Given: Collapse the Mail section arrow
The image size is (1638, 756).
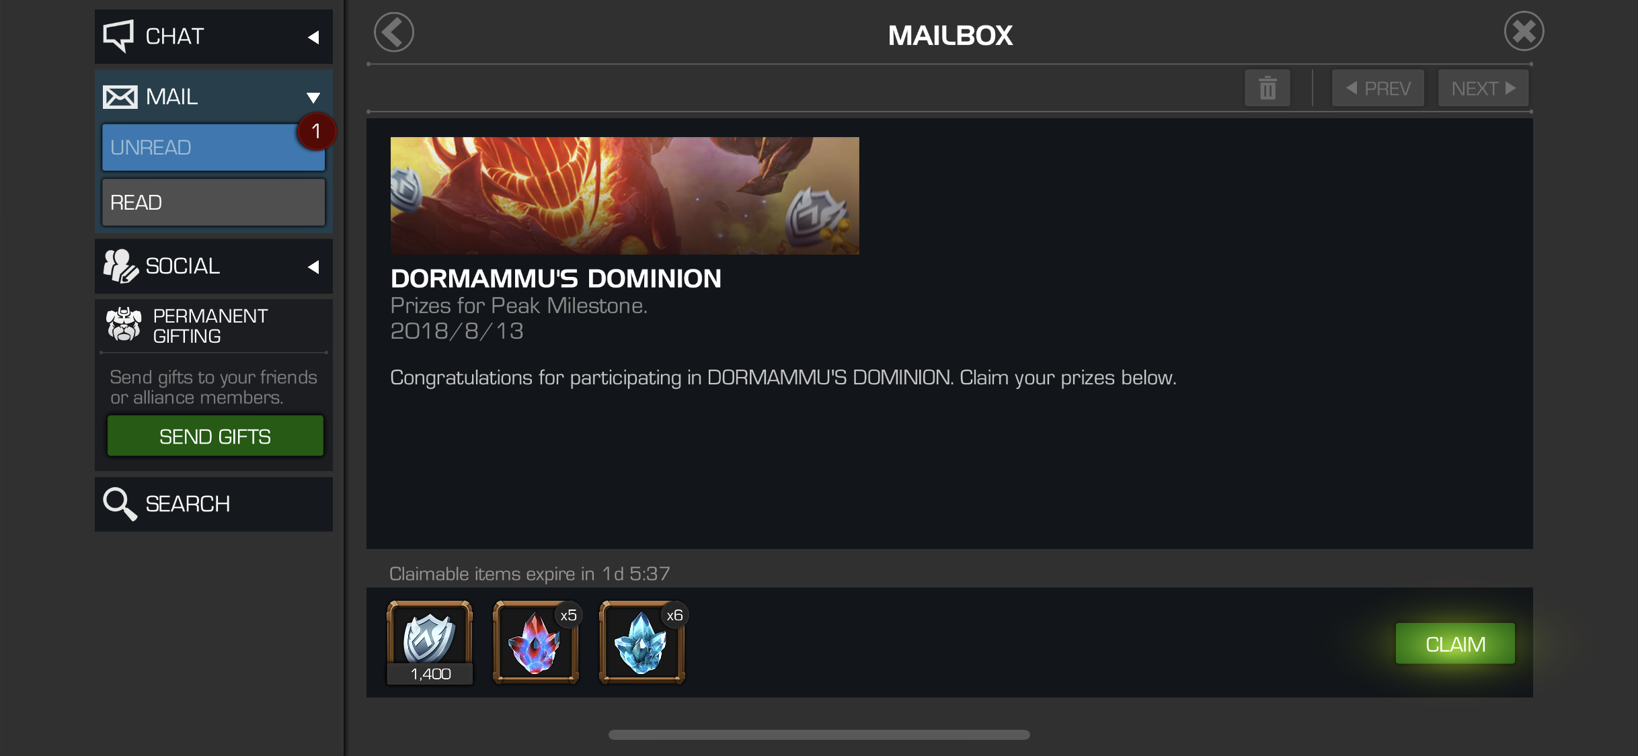Looking at the screenshot, I should (313, 97).
